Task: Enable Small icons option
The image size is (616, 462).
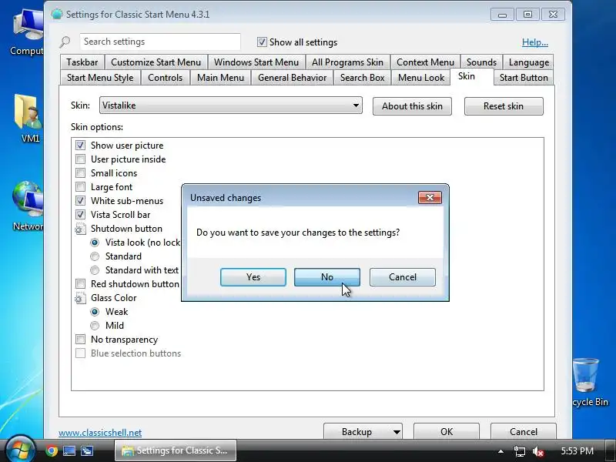Action: click(x=80, y=172)
